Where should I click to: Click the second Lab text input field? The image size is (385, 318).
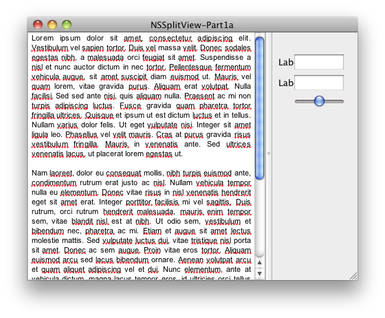(319, 83)
